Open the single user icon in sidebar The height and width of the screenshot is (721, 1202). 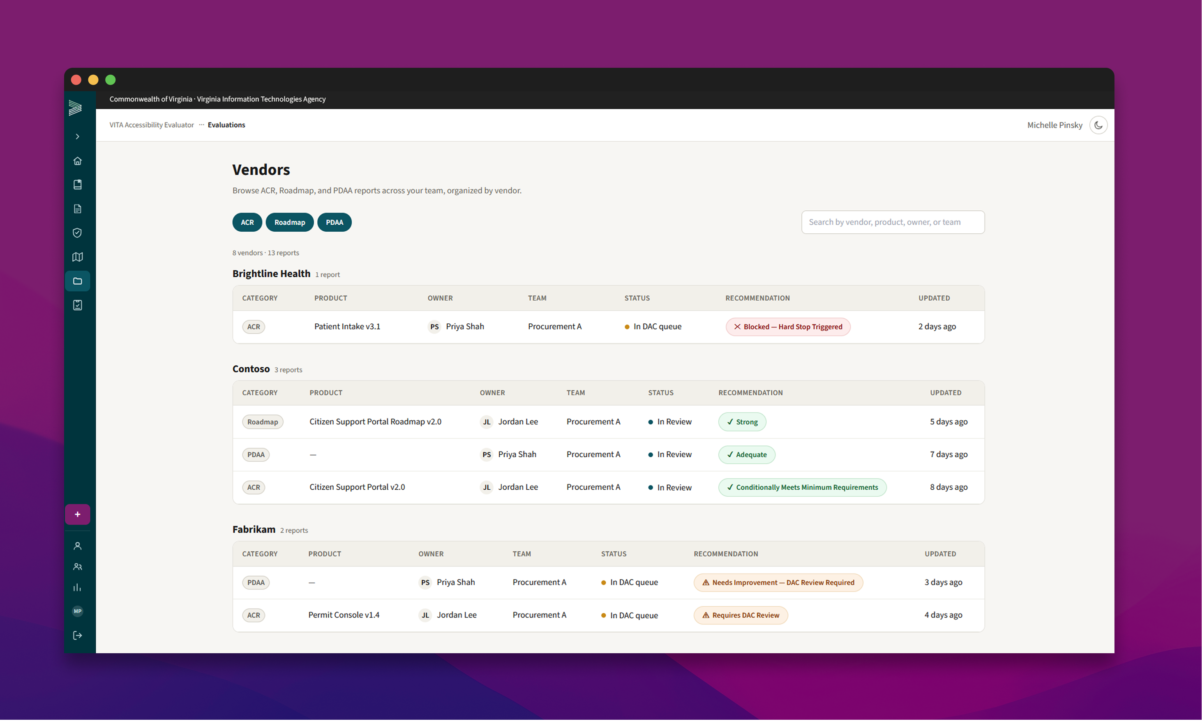pyautogui.click(x=77, y=546)
